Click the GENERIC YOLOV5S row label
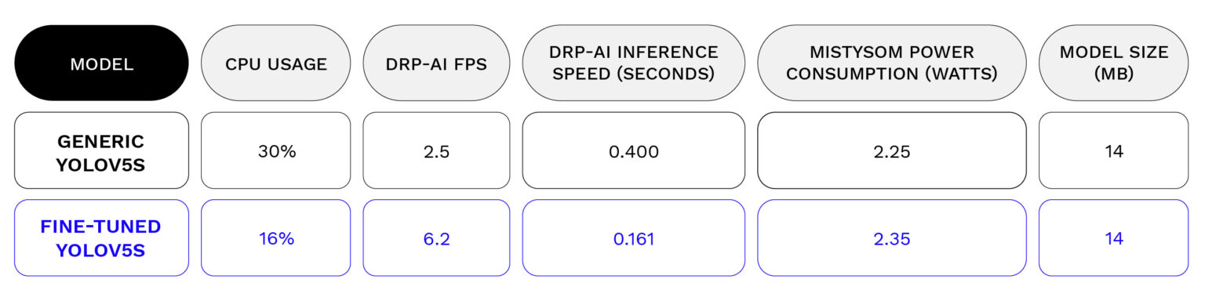This screenshot has width=1205, height=301. 101,151
